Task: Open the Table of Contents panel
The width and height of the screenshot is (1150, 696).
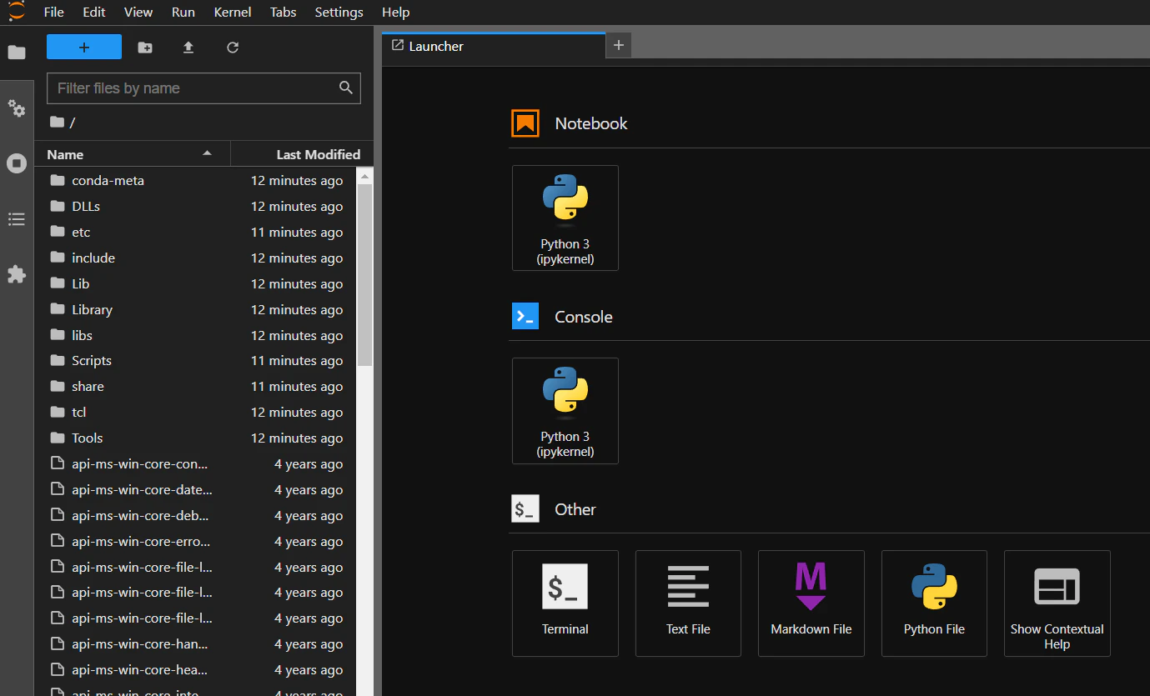Action: coord(17,219)
